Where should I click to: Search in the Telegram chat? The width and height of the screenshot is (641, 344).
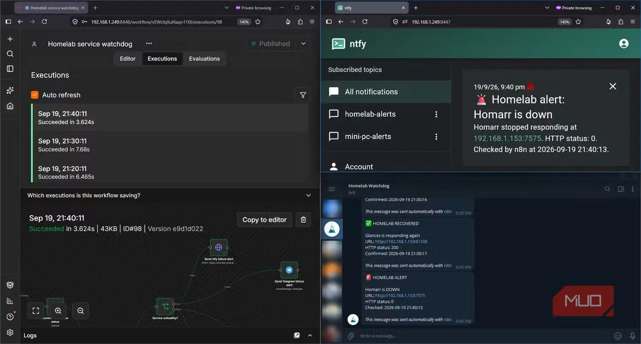point(607,189)
